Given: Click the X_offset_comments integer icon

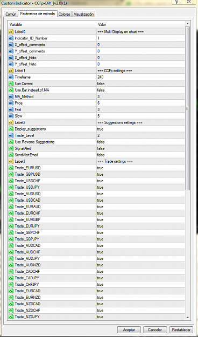Looking at the screenshot, I should point(11,45).
